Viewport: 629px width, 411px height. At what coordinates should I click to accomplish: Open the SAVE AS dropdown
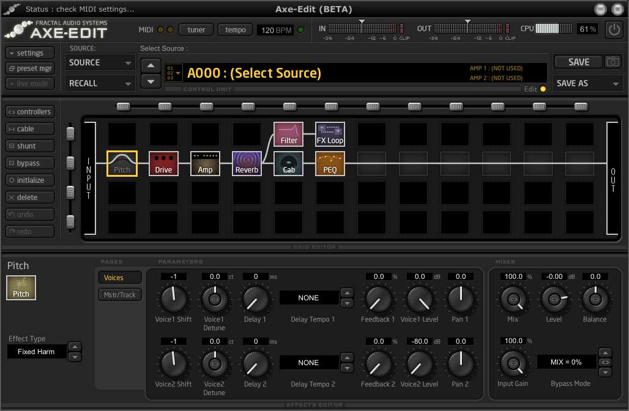587,83
